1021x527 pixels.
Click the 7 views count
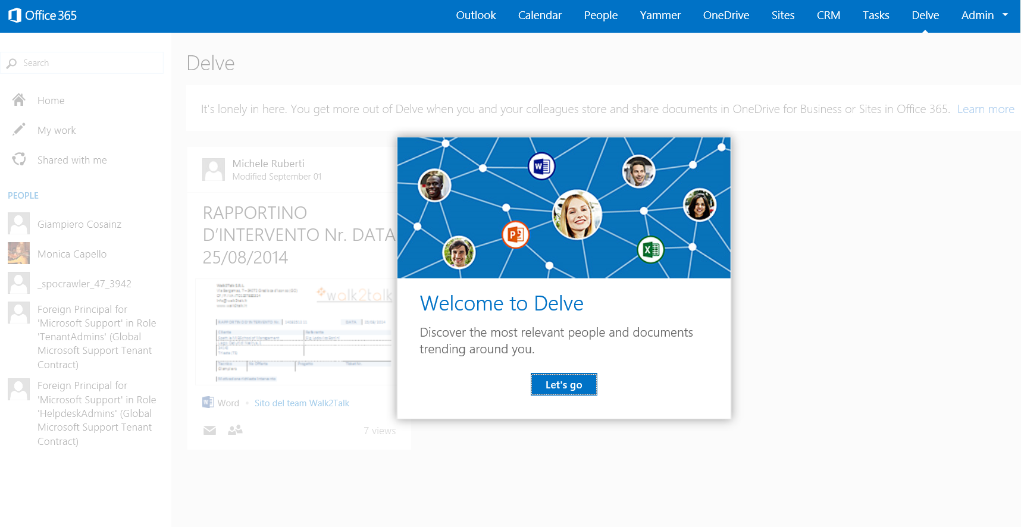coord(380,431)
